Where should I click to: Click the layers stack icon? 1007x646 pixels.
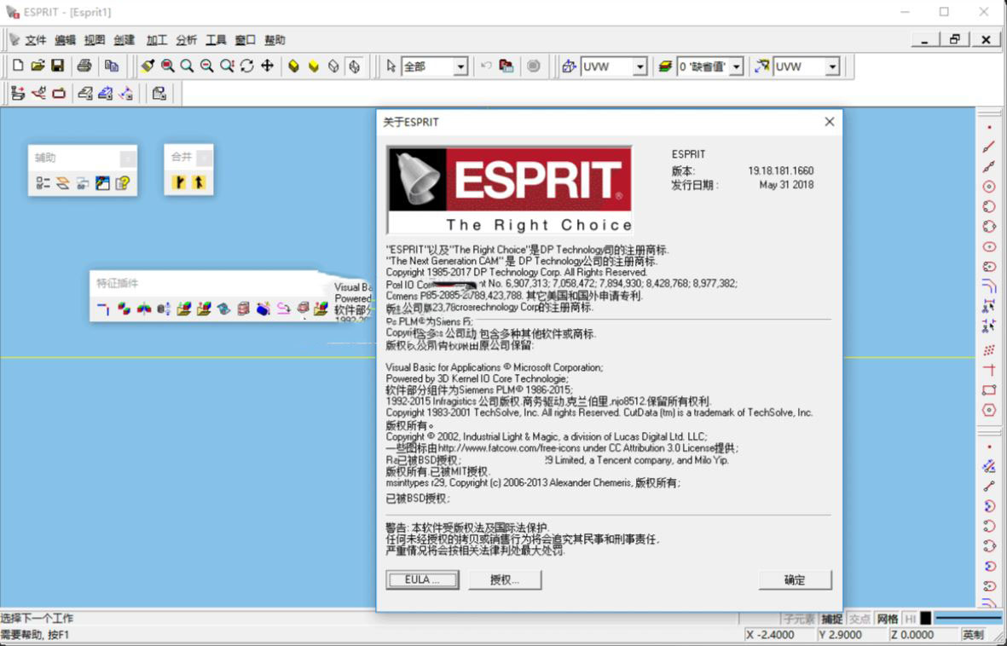[x=665, y=66]
